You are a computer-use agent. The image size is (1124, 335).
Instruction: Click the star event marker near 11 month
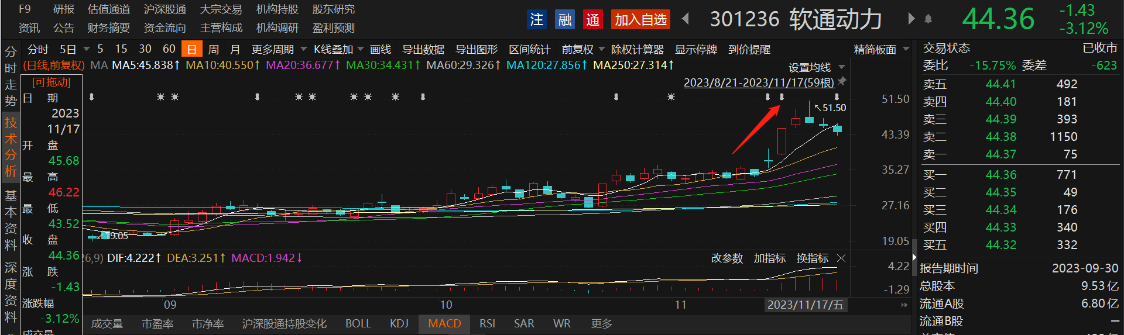point(671,96)
